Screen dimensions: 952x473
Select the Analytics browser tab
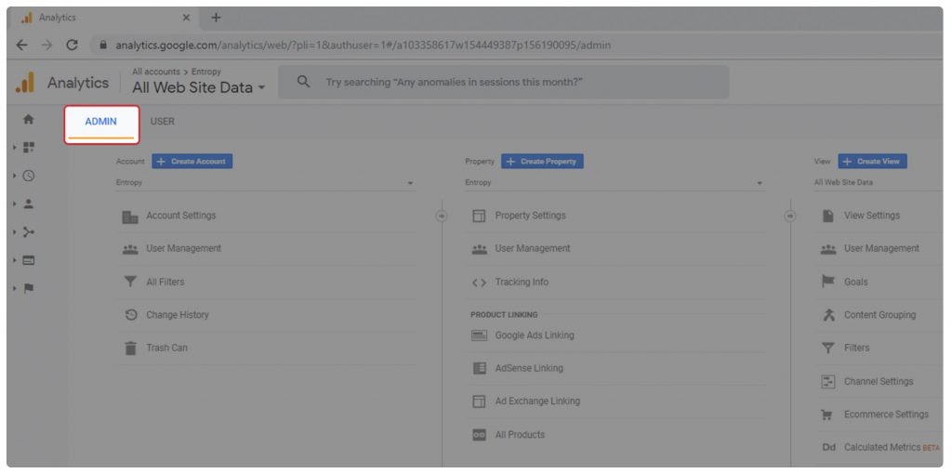click(104, 18)
